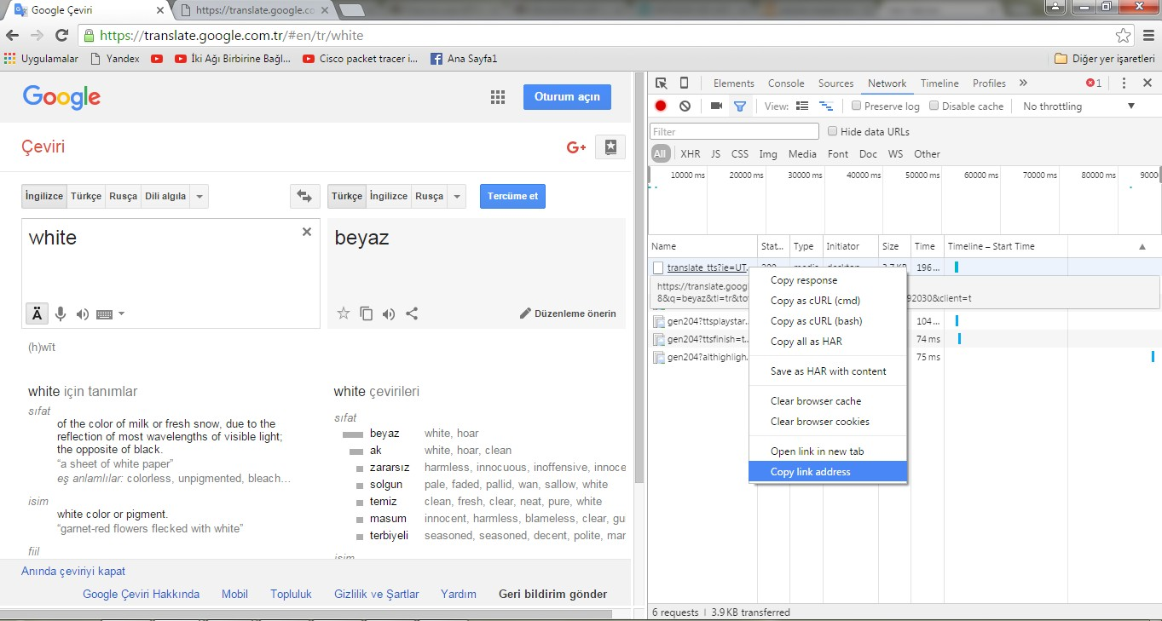Image resolution: width=1162 pixels, height=621 pixels.
Task: Open the Google+ share icon
Action: [576, 147]
